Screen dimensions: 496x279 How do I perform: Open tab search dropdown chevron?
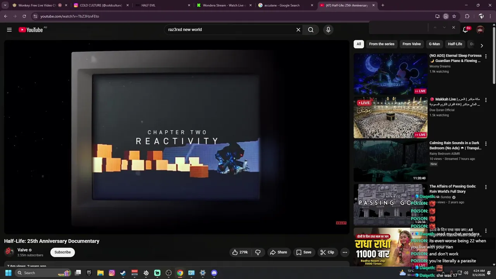pos(5,5)
